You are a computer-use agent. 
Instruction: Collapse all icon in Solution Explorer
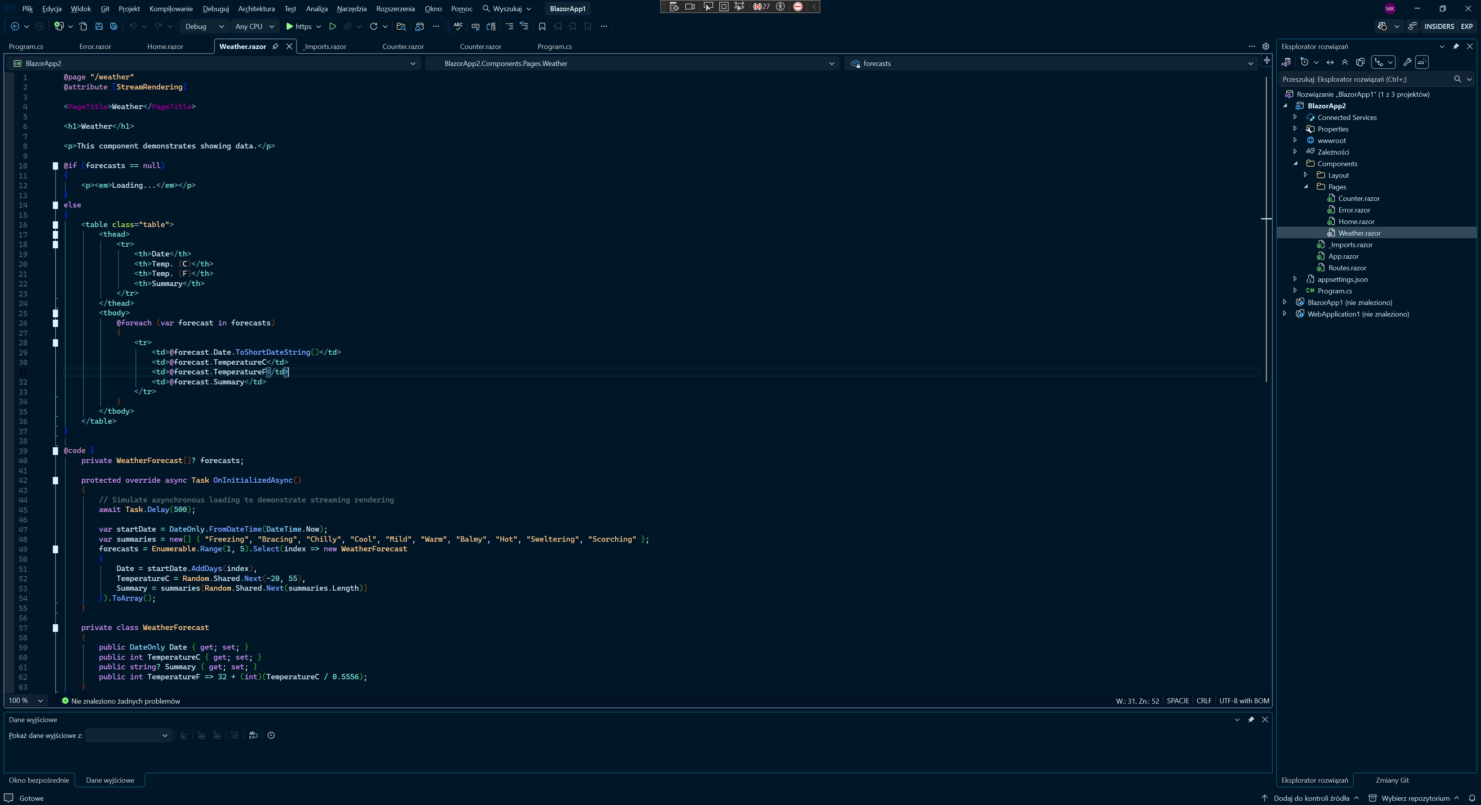(x=1345, y=62)
